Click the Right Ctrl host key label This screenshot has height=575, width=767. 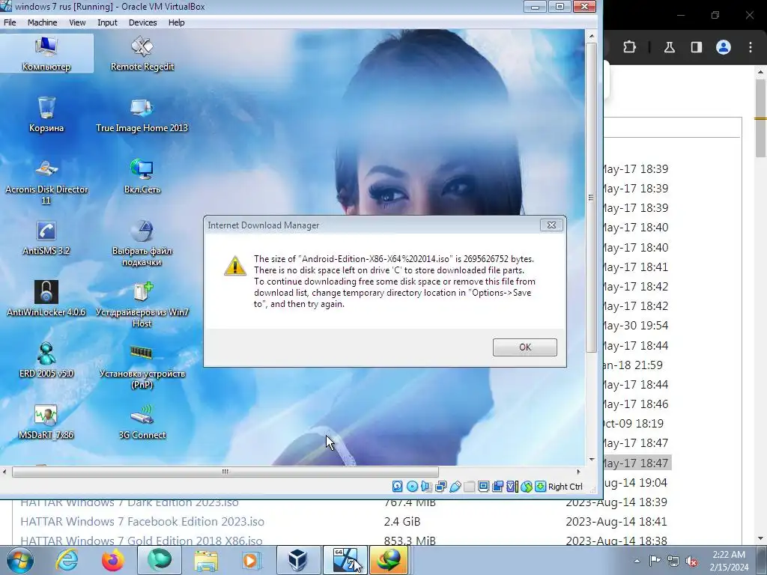565,487
